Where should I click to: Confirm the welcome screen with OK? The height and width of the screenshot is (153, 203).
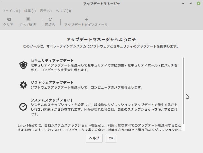(111, 138)
